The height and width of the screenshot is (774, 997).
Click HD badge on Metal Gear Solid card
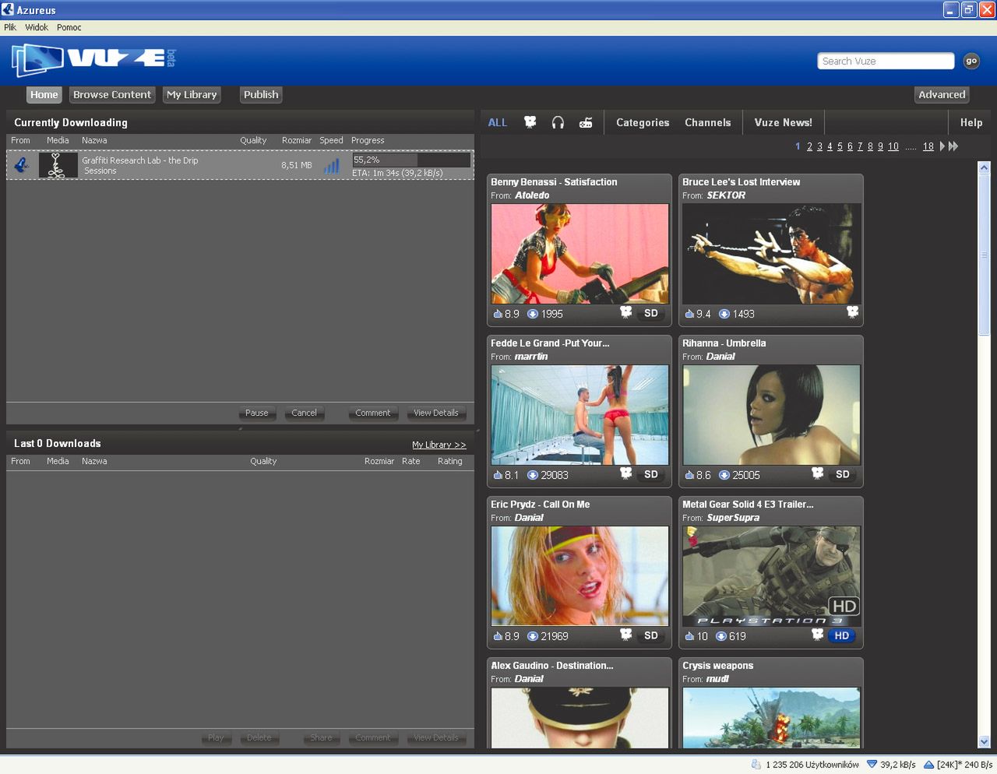tap(842, 635)
